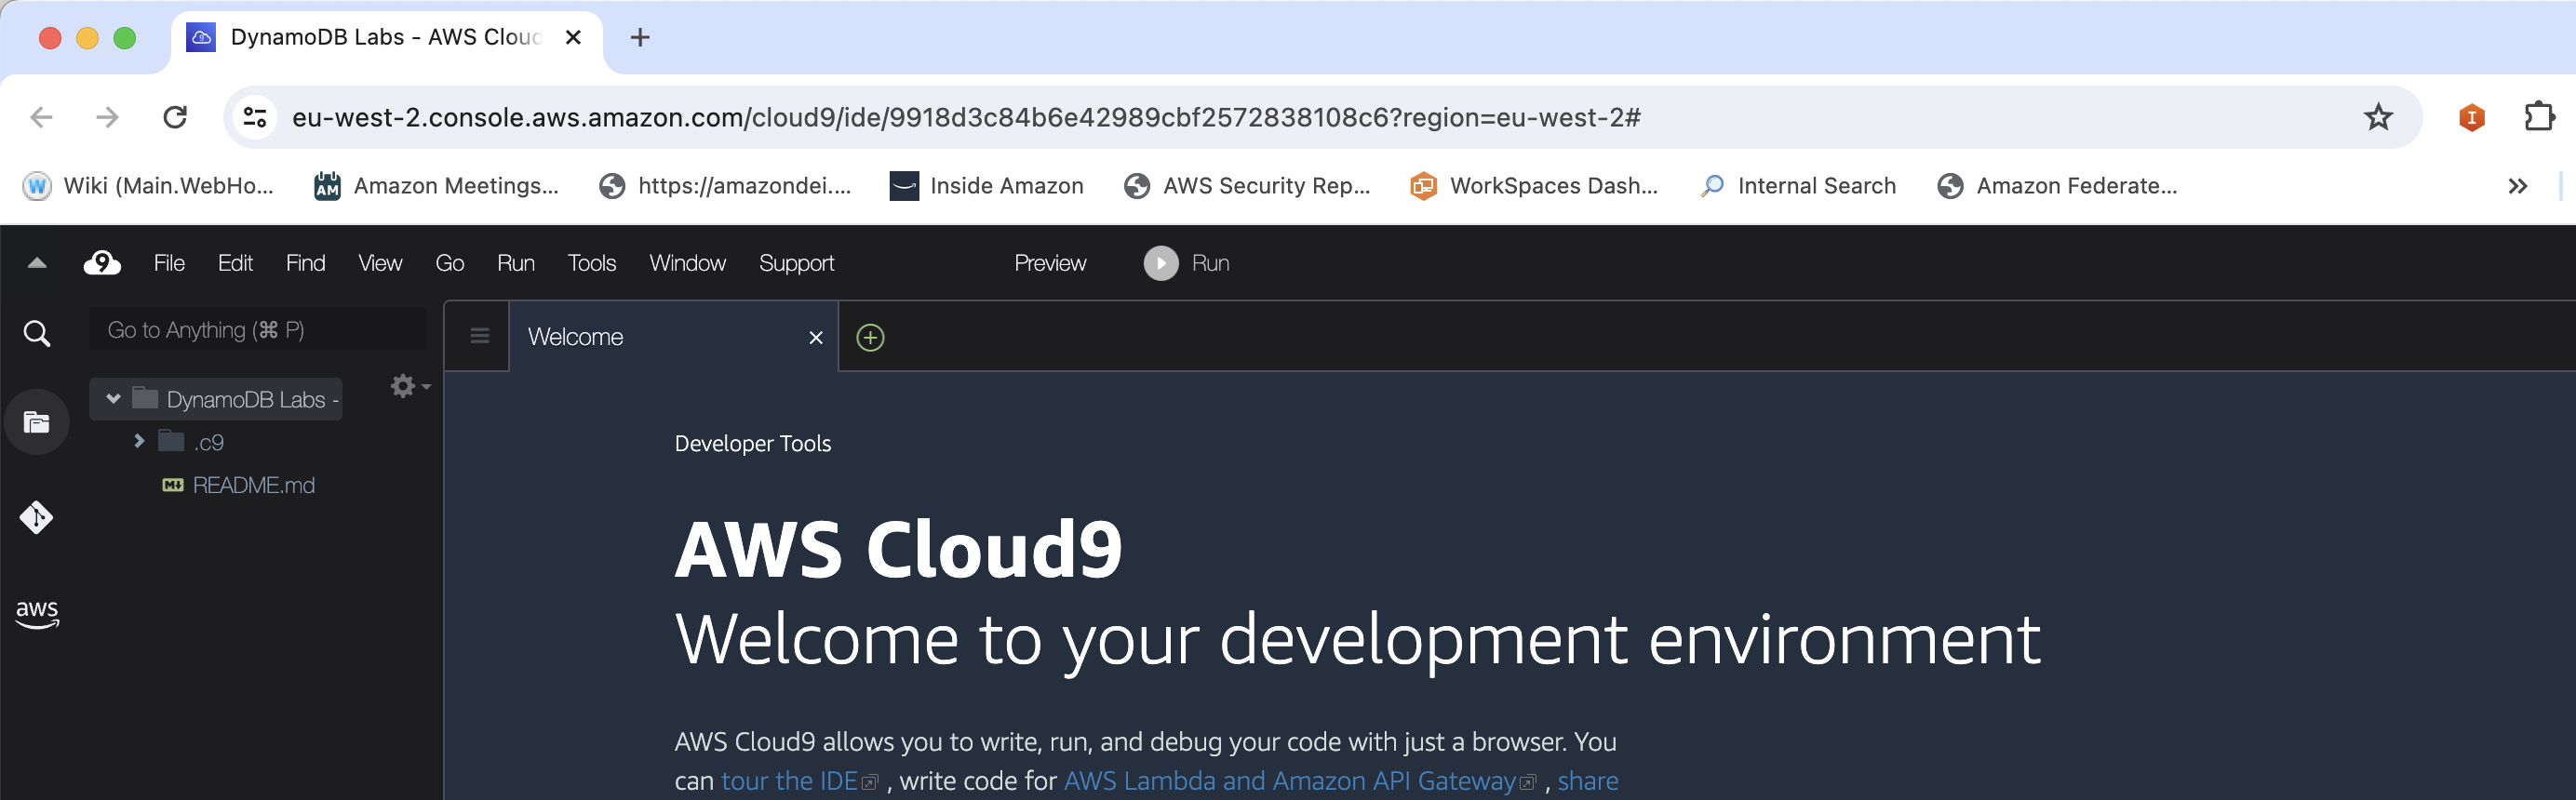Close the Welcome tab
2576x800 pixels.
816,338
